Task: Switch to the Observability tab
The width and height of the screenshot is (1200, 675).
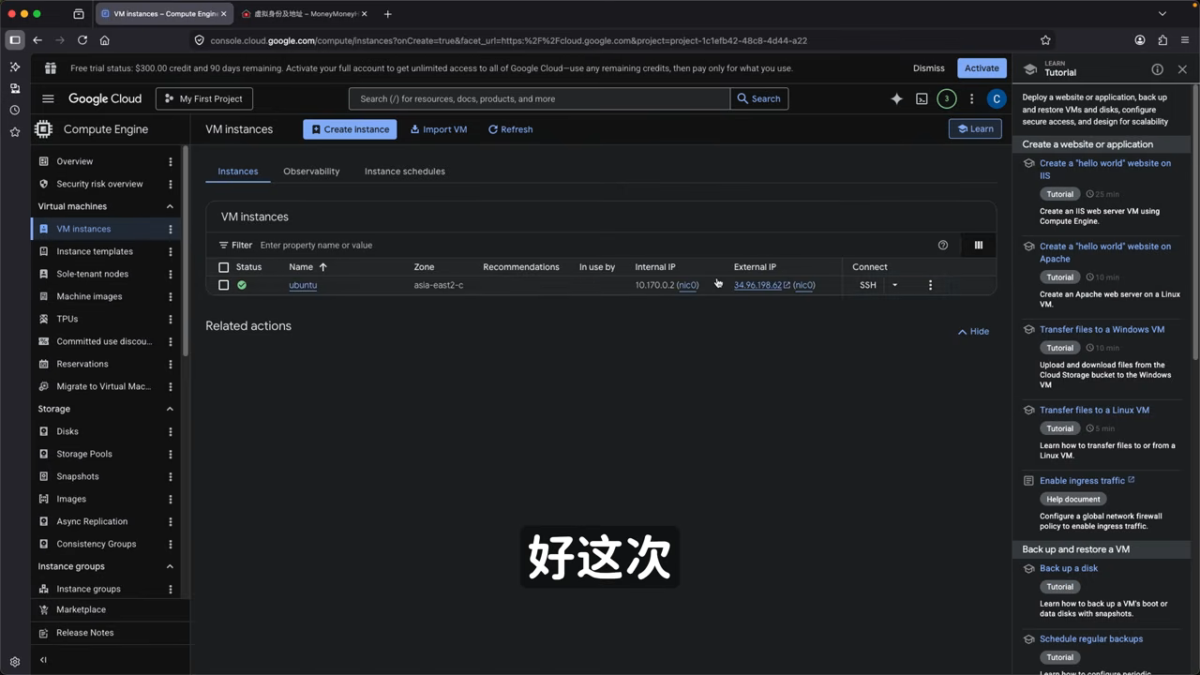Action: [311, 172]
